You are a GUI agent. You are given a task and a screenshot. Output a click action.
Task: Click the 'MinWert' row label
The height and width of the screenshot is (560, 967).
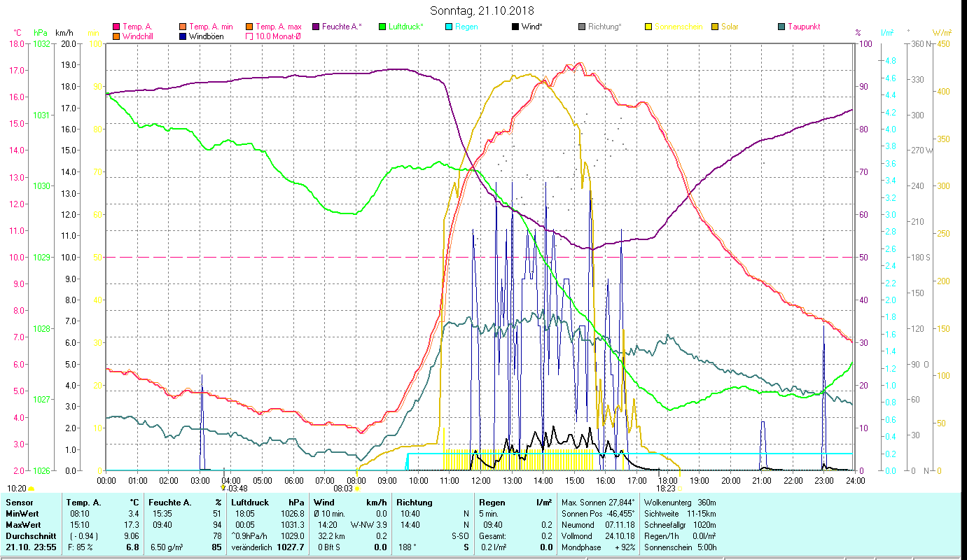pos(21,514)
